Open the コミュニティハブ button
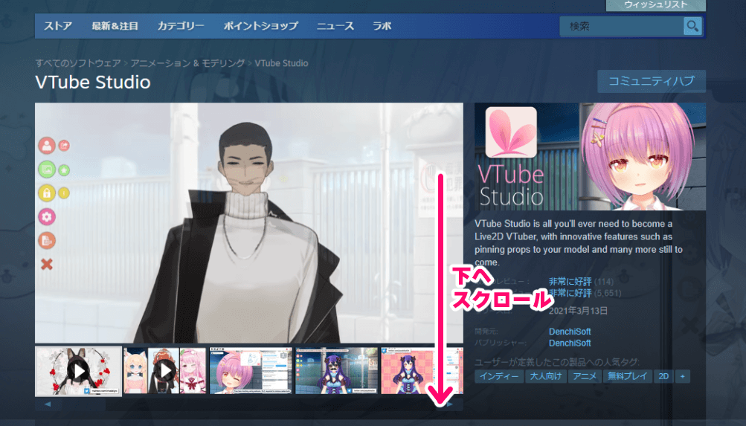 click(x=652, y=81)
